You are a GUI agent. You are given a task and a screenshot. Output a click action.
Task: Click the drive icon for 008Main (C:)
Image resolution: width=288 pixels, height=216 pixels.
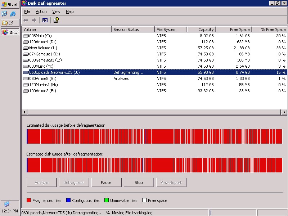pyautogui.click(x=26, y=36)
